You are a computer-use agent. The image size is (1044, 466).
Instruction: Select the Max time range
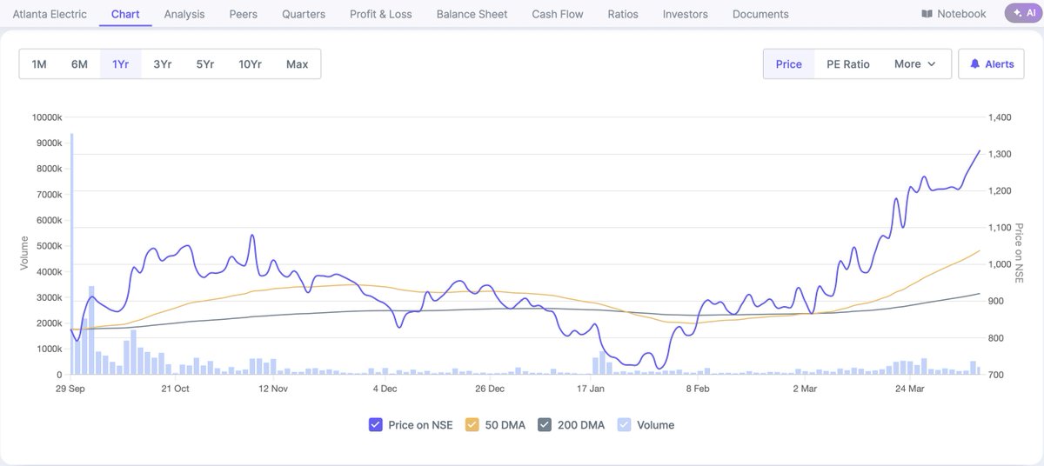pos(297,64)
